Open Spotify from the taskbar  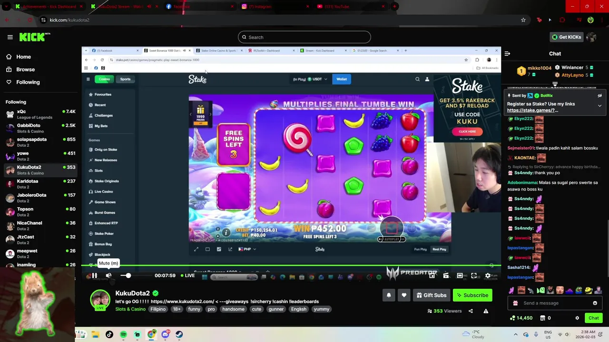point(123,334)
